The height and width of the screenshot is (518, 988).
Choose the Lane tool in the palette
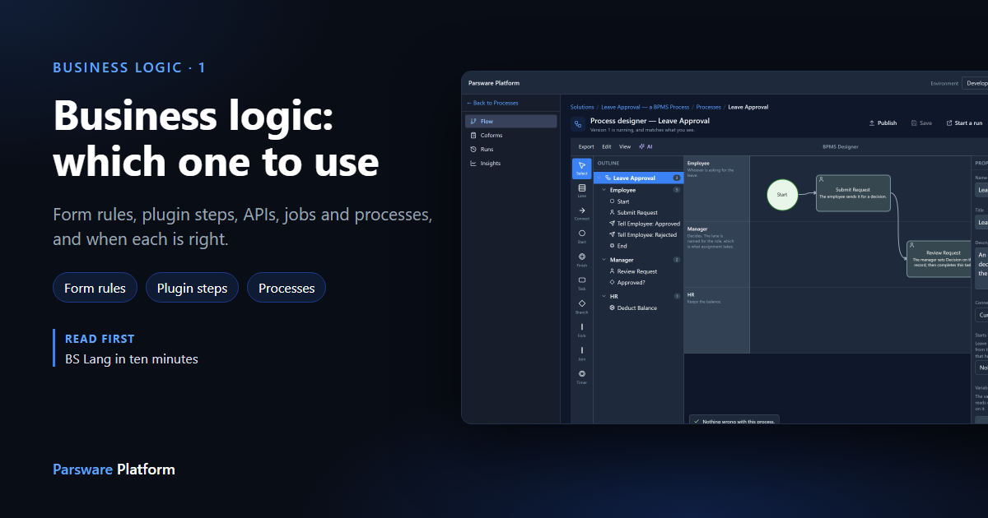click(582, 191)
